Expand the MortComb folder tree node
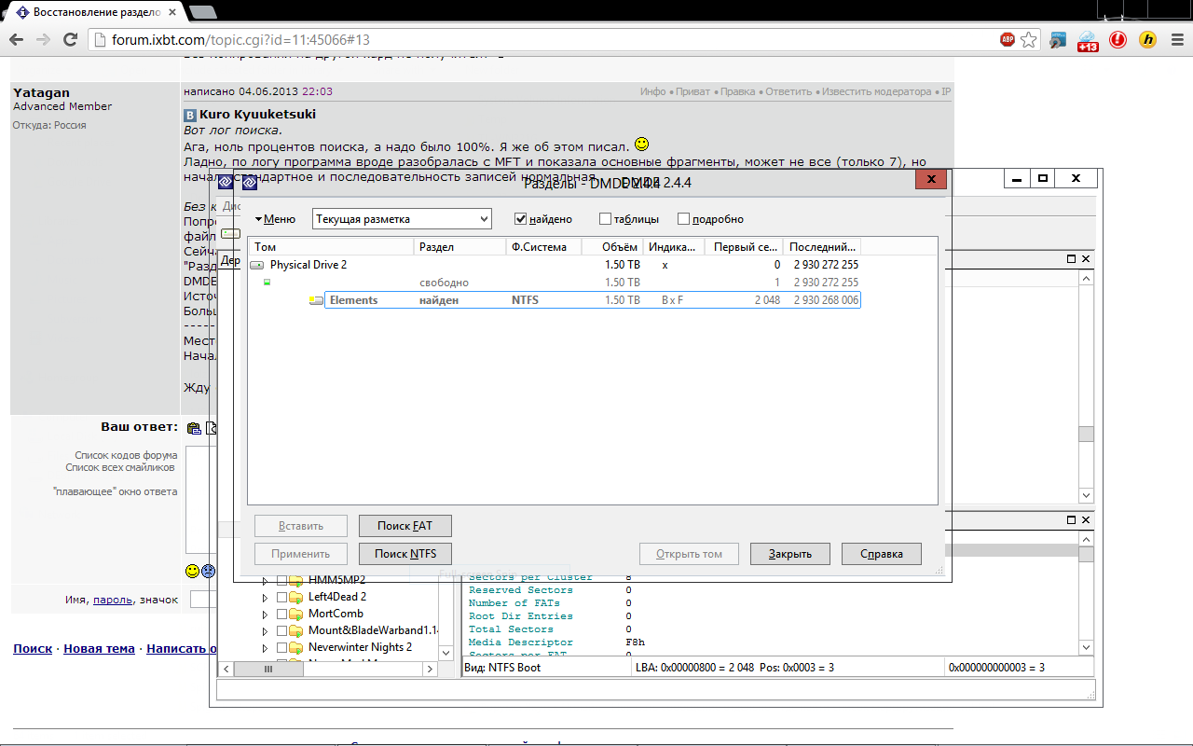This screenshot has height=746, width=1193. click(265, 615)
